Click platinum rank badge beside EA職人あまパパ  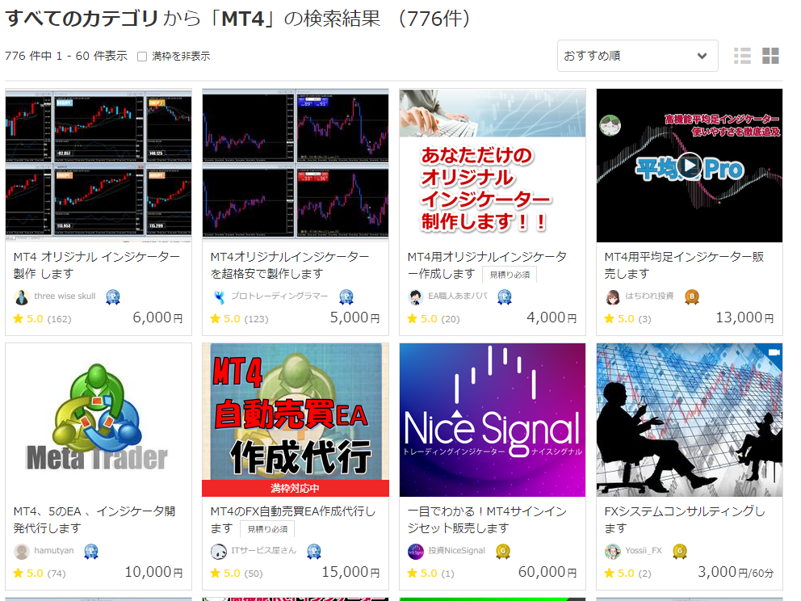505,297
